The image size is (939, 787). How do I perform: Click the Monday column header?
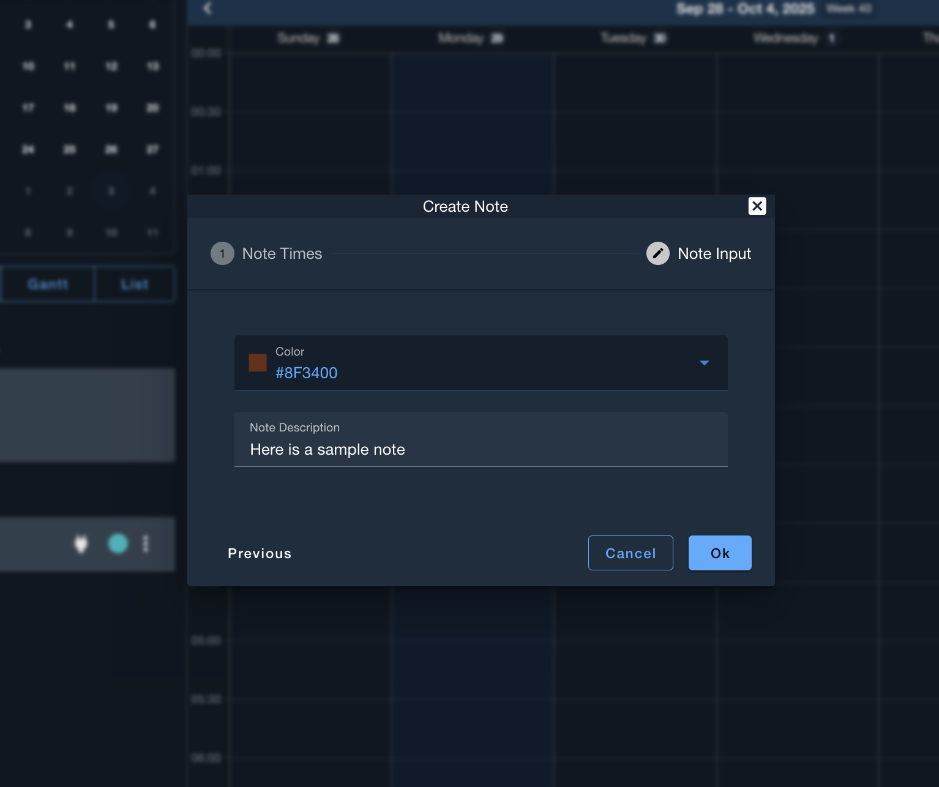pos(471,38)
